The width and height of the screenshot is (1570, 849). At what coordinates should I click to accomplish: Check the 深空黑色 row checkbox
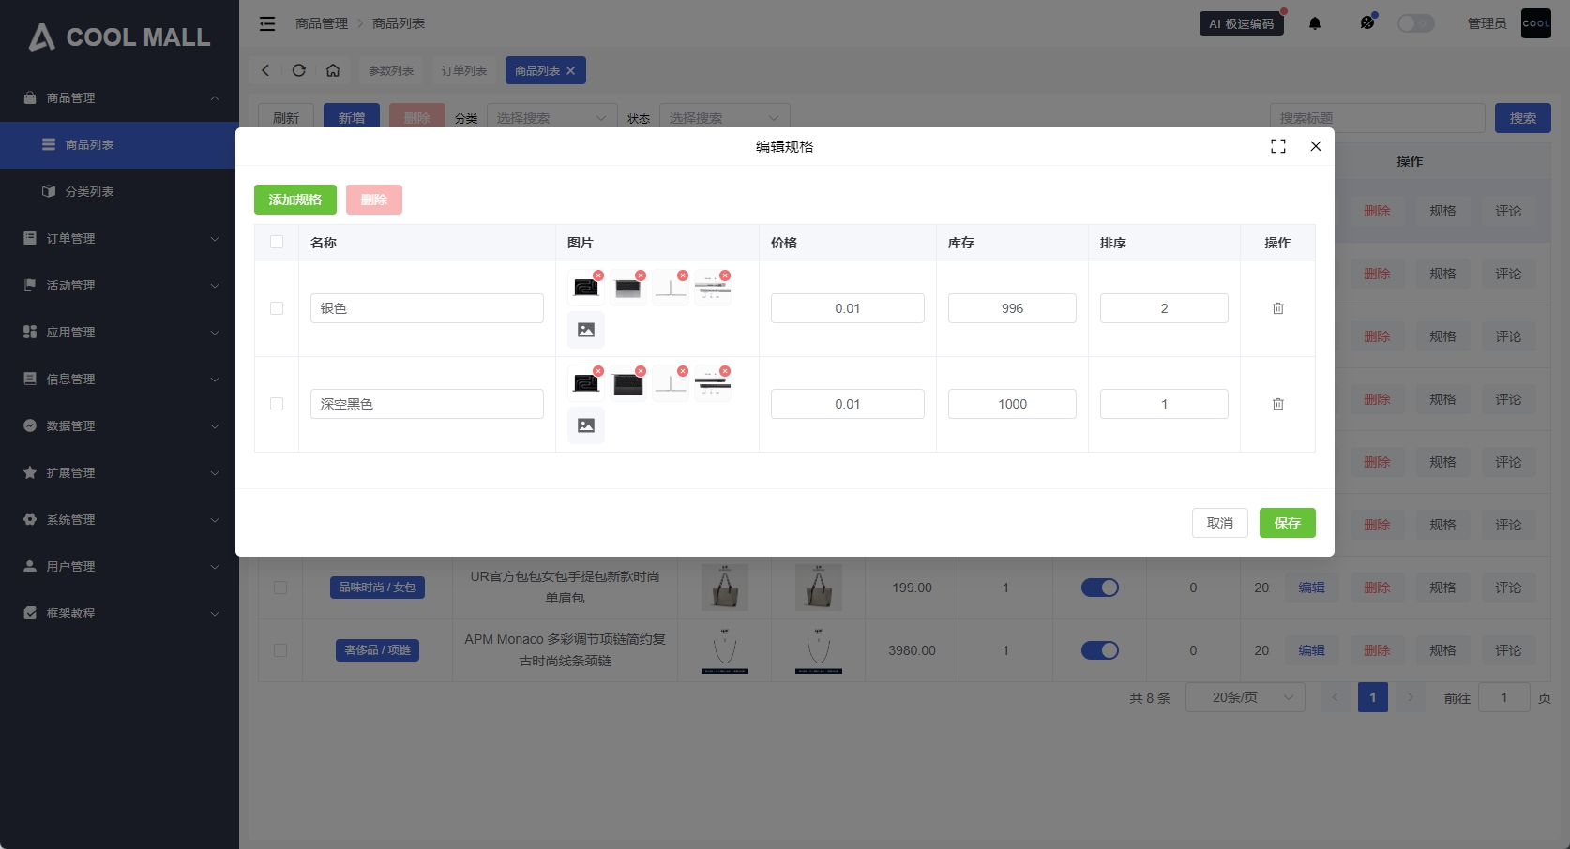277,404
